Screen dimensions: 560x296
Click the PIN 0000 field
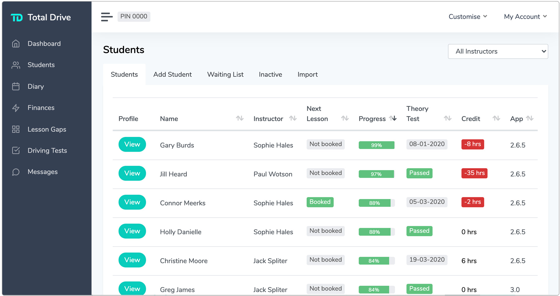point(134,16)
